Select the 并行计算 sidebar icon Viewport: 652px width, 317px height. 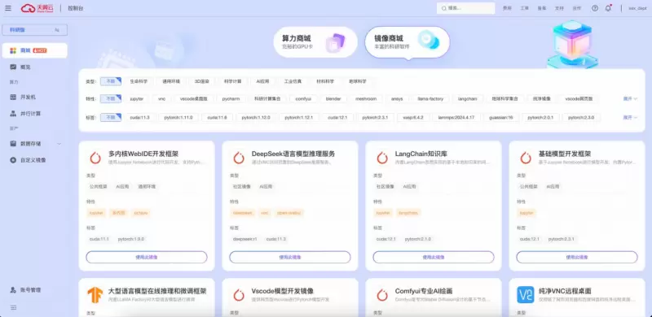point(13,113)
